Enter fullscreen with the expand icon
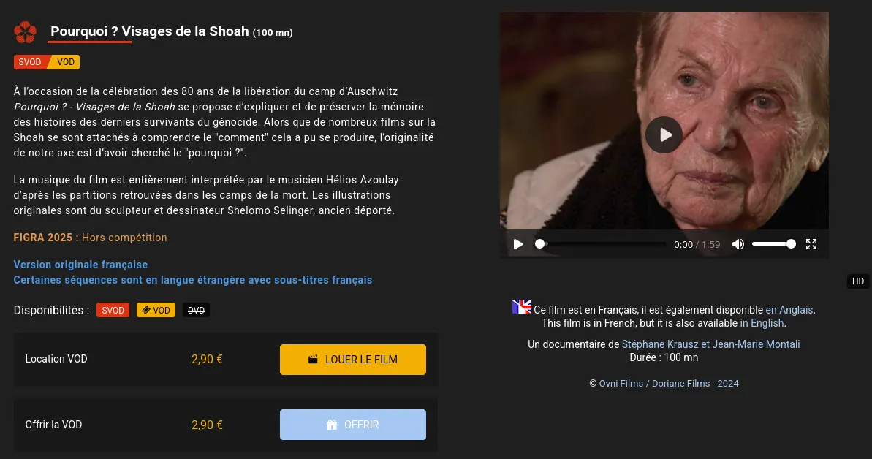Screen dimensions: 872x459 (x=811, y=244)
